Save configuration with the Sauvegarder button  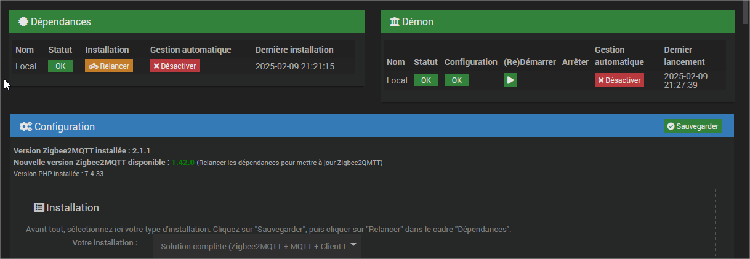pyautogui.click(x=692, y=126)
